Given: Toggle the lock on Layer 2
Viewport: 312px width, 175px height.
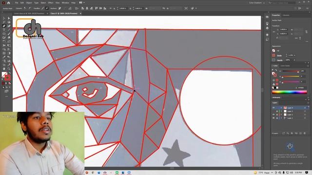Looking at the screenshot, I should pos(277,115).
